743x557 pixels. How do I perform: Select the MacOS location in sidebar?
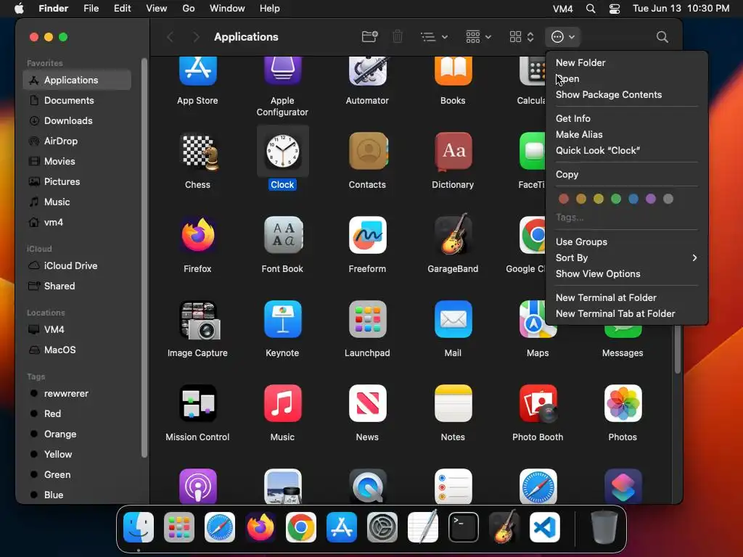[x=77, y=350]
